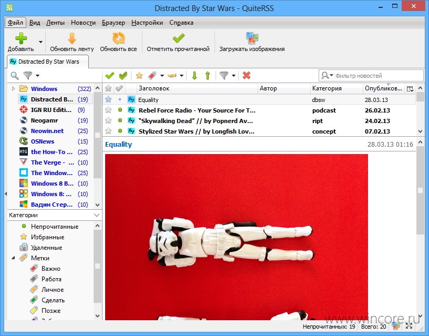The width and height of the screenshot is (429, 336).
Task: Click the stormtrooper article image
Action: (237, 237)
